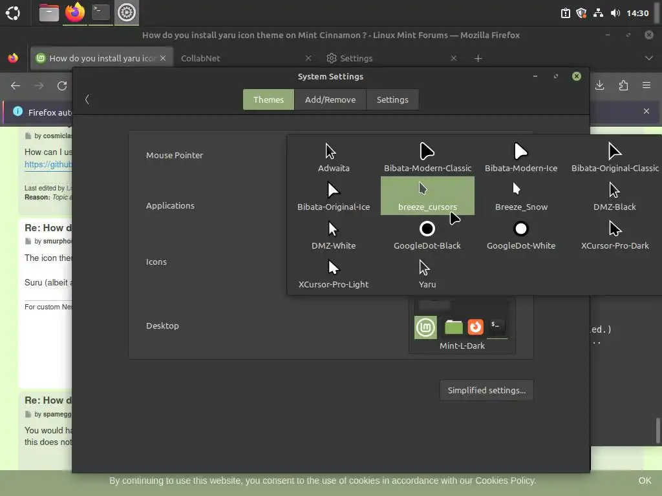This screenshot has height=496, width=662.
Task: Go back in Firefox
Action: click(16, 86)
